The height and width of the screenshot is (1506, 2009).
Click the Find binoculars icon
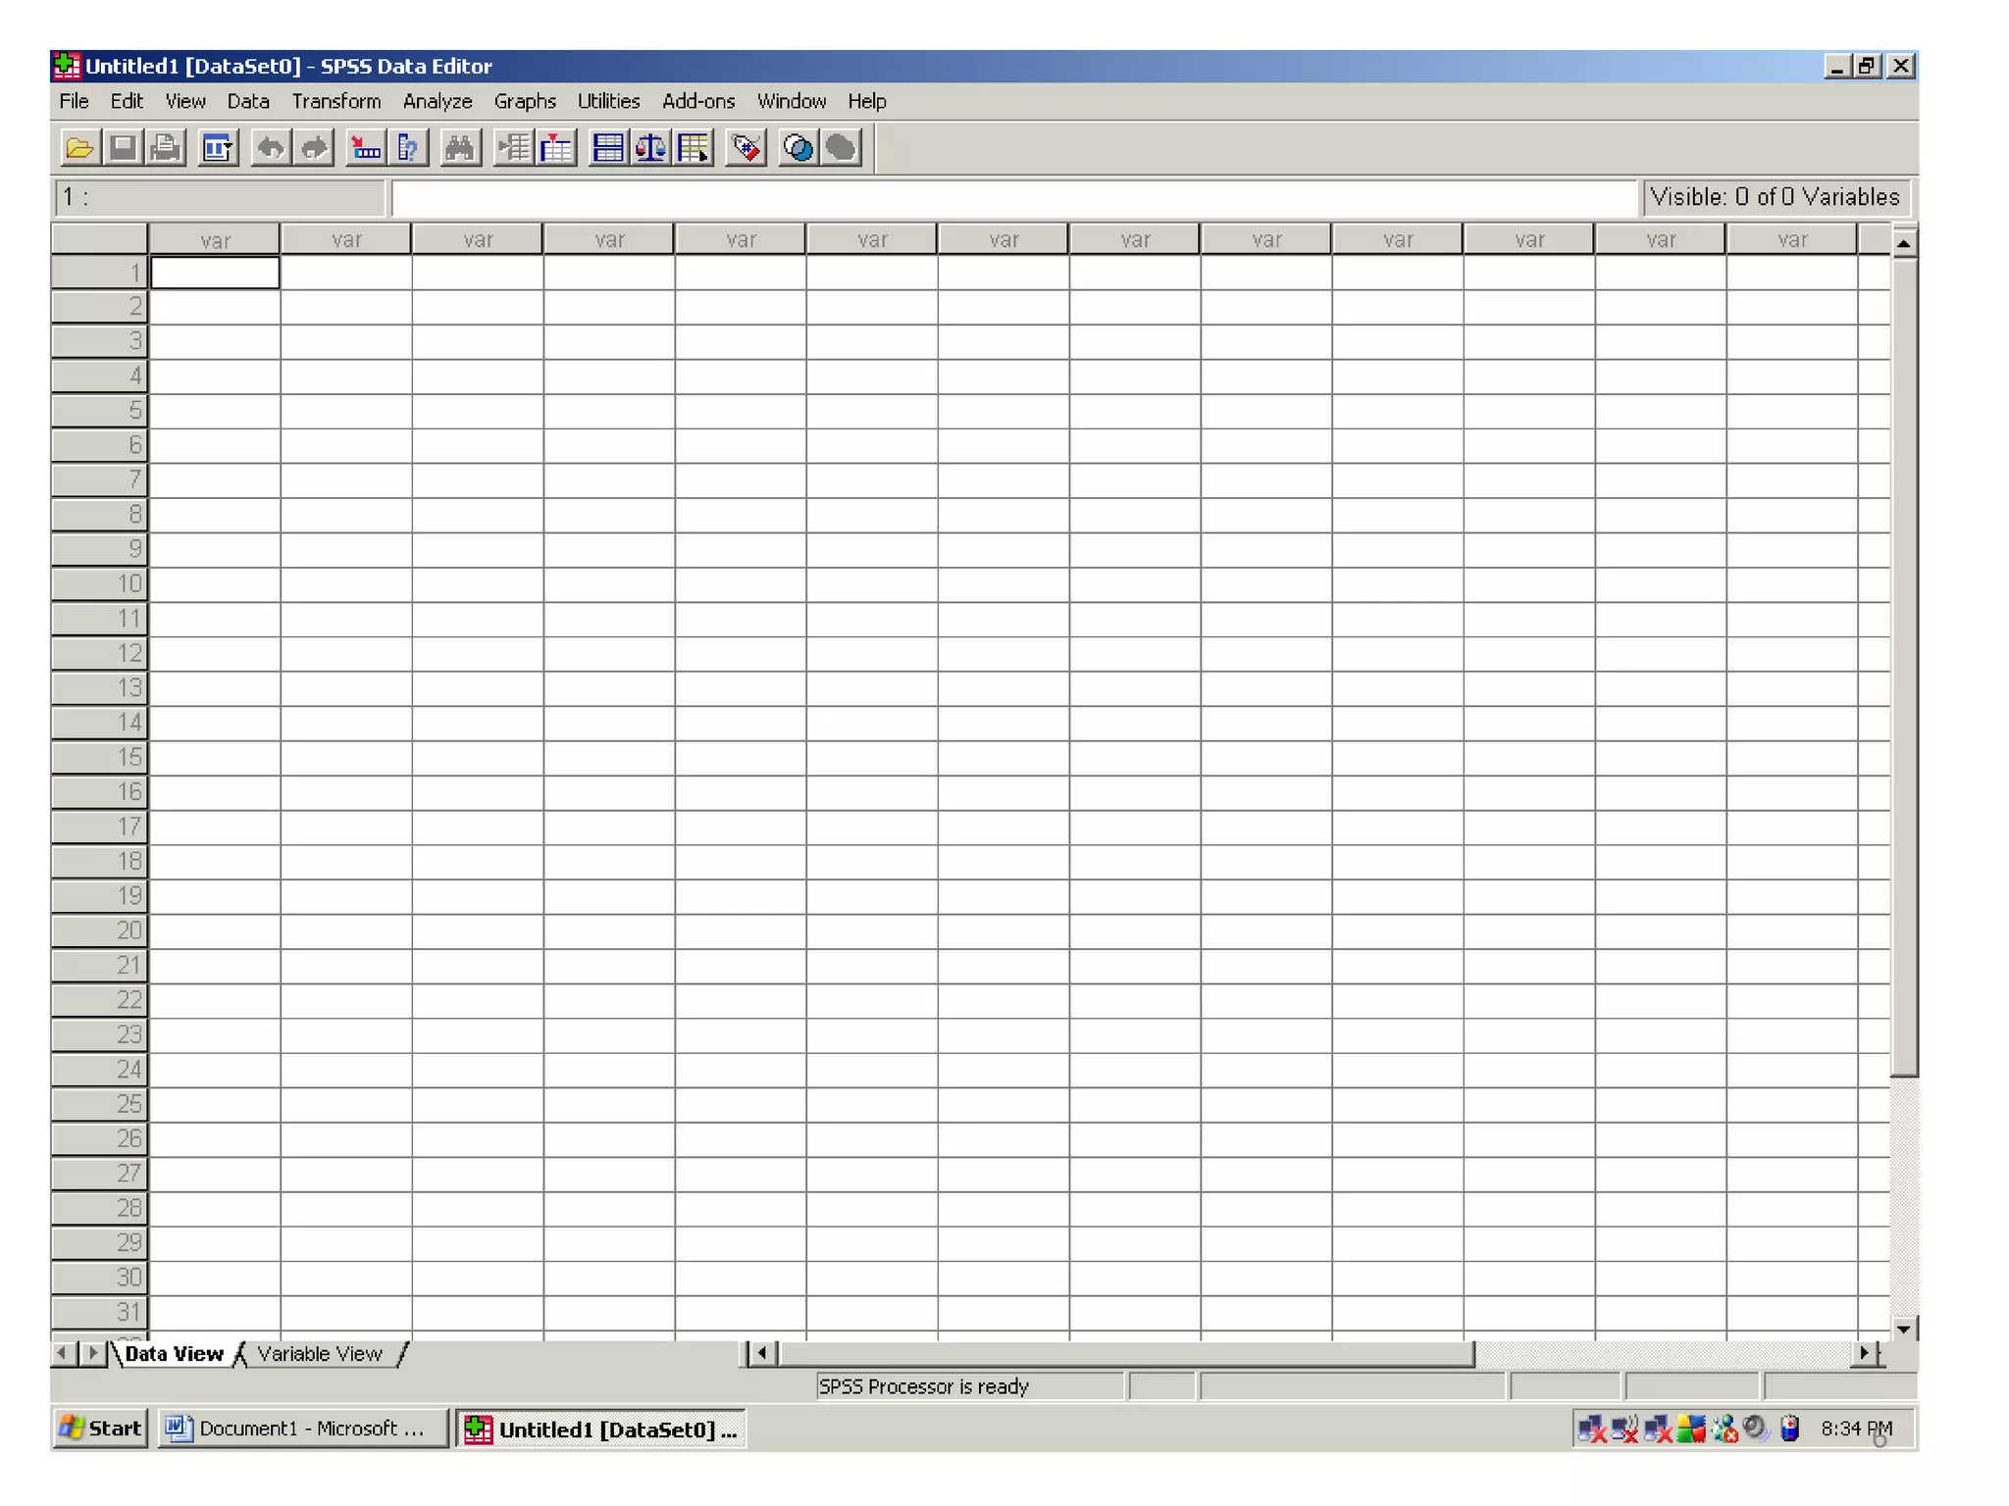(x=459, y=149)
